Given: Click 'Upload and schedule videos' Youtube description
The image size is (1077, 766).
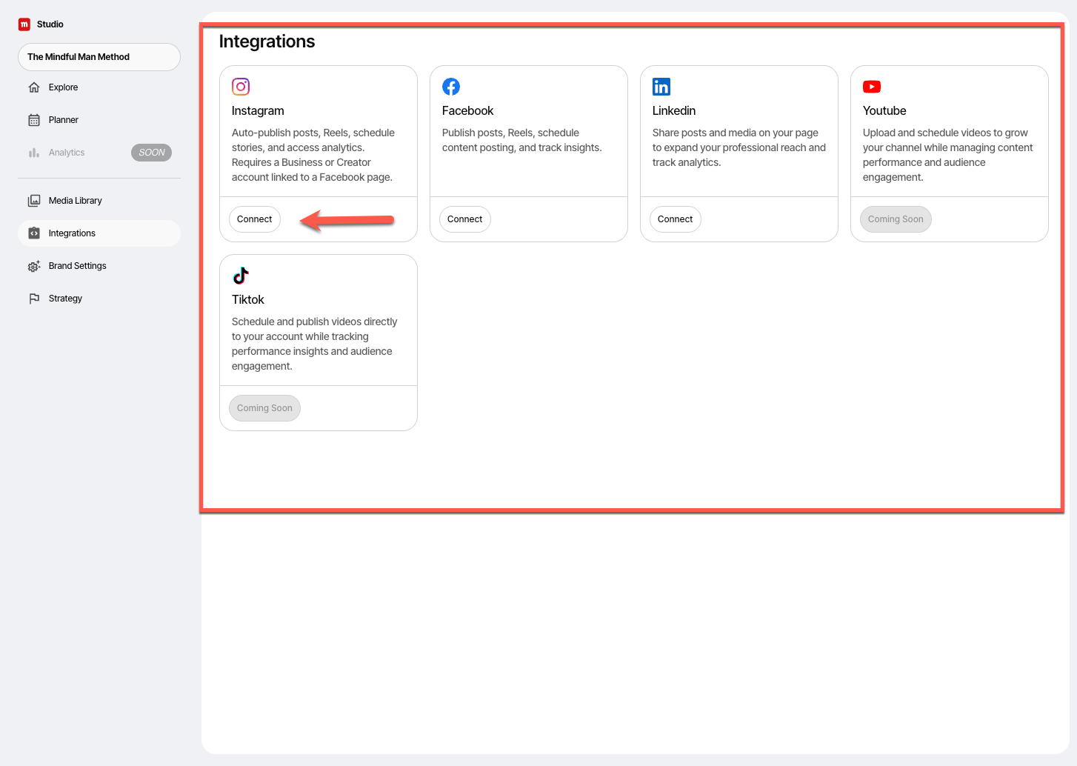Looking at the screenshot, I should [948, 155].
